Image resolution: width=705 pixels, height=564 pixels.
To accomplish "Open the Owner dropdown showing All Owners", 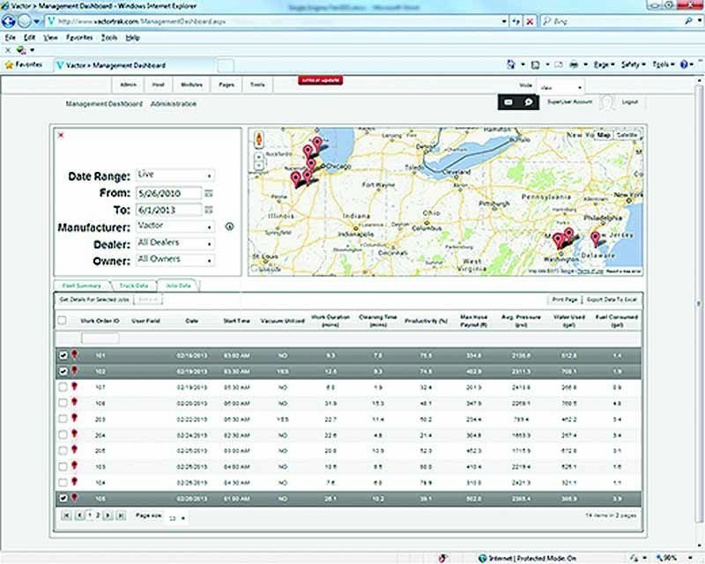I will pyautogui.click(x=175, y=260).
